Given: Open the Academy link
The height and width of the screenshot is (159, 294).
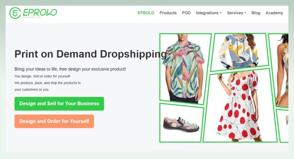Looking at the screenshot, I should [x=274, y=13].
